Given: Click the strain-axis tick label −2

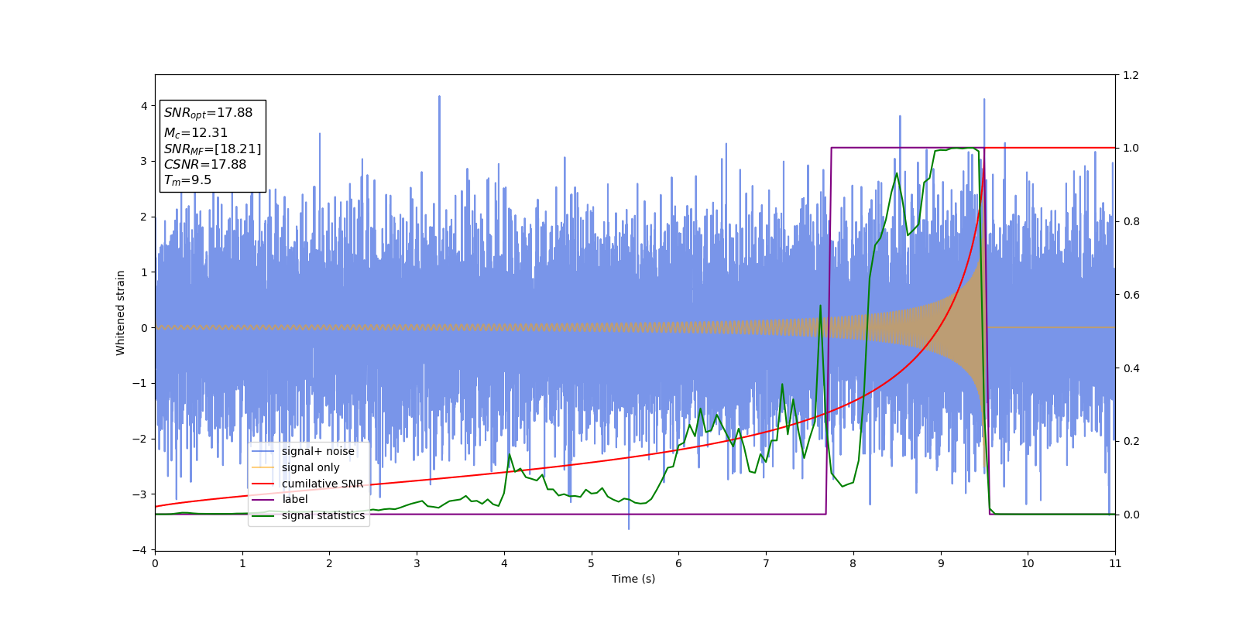Looking at the screenshot, I should click(139, 439).
